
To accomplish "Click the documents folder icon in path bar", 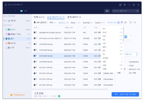I will pos(22,11).
